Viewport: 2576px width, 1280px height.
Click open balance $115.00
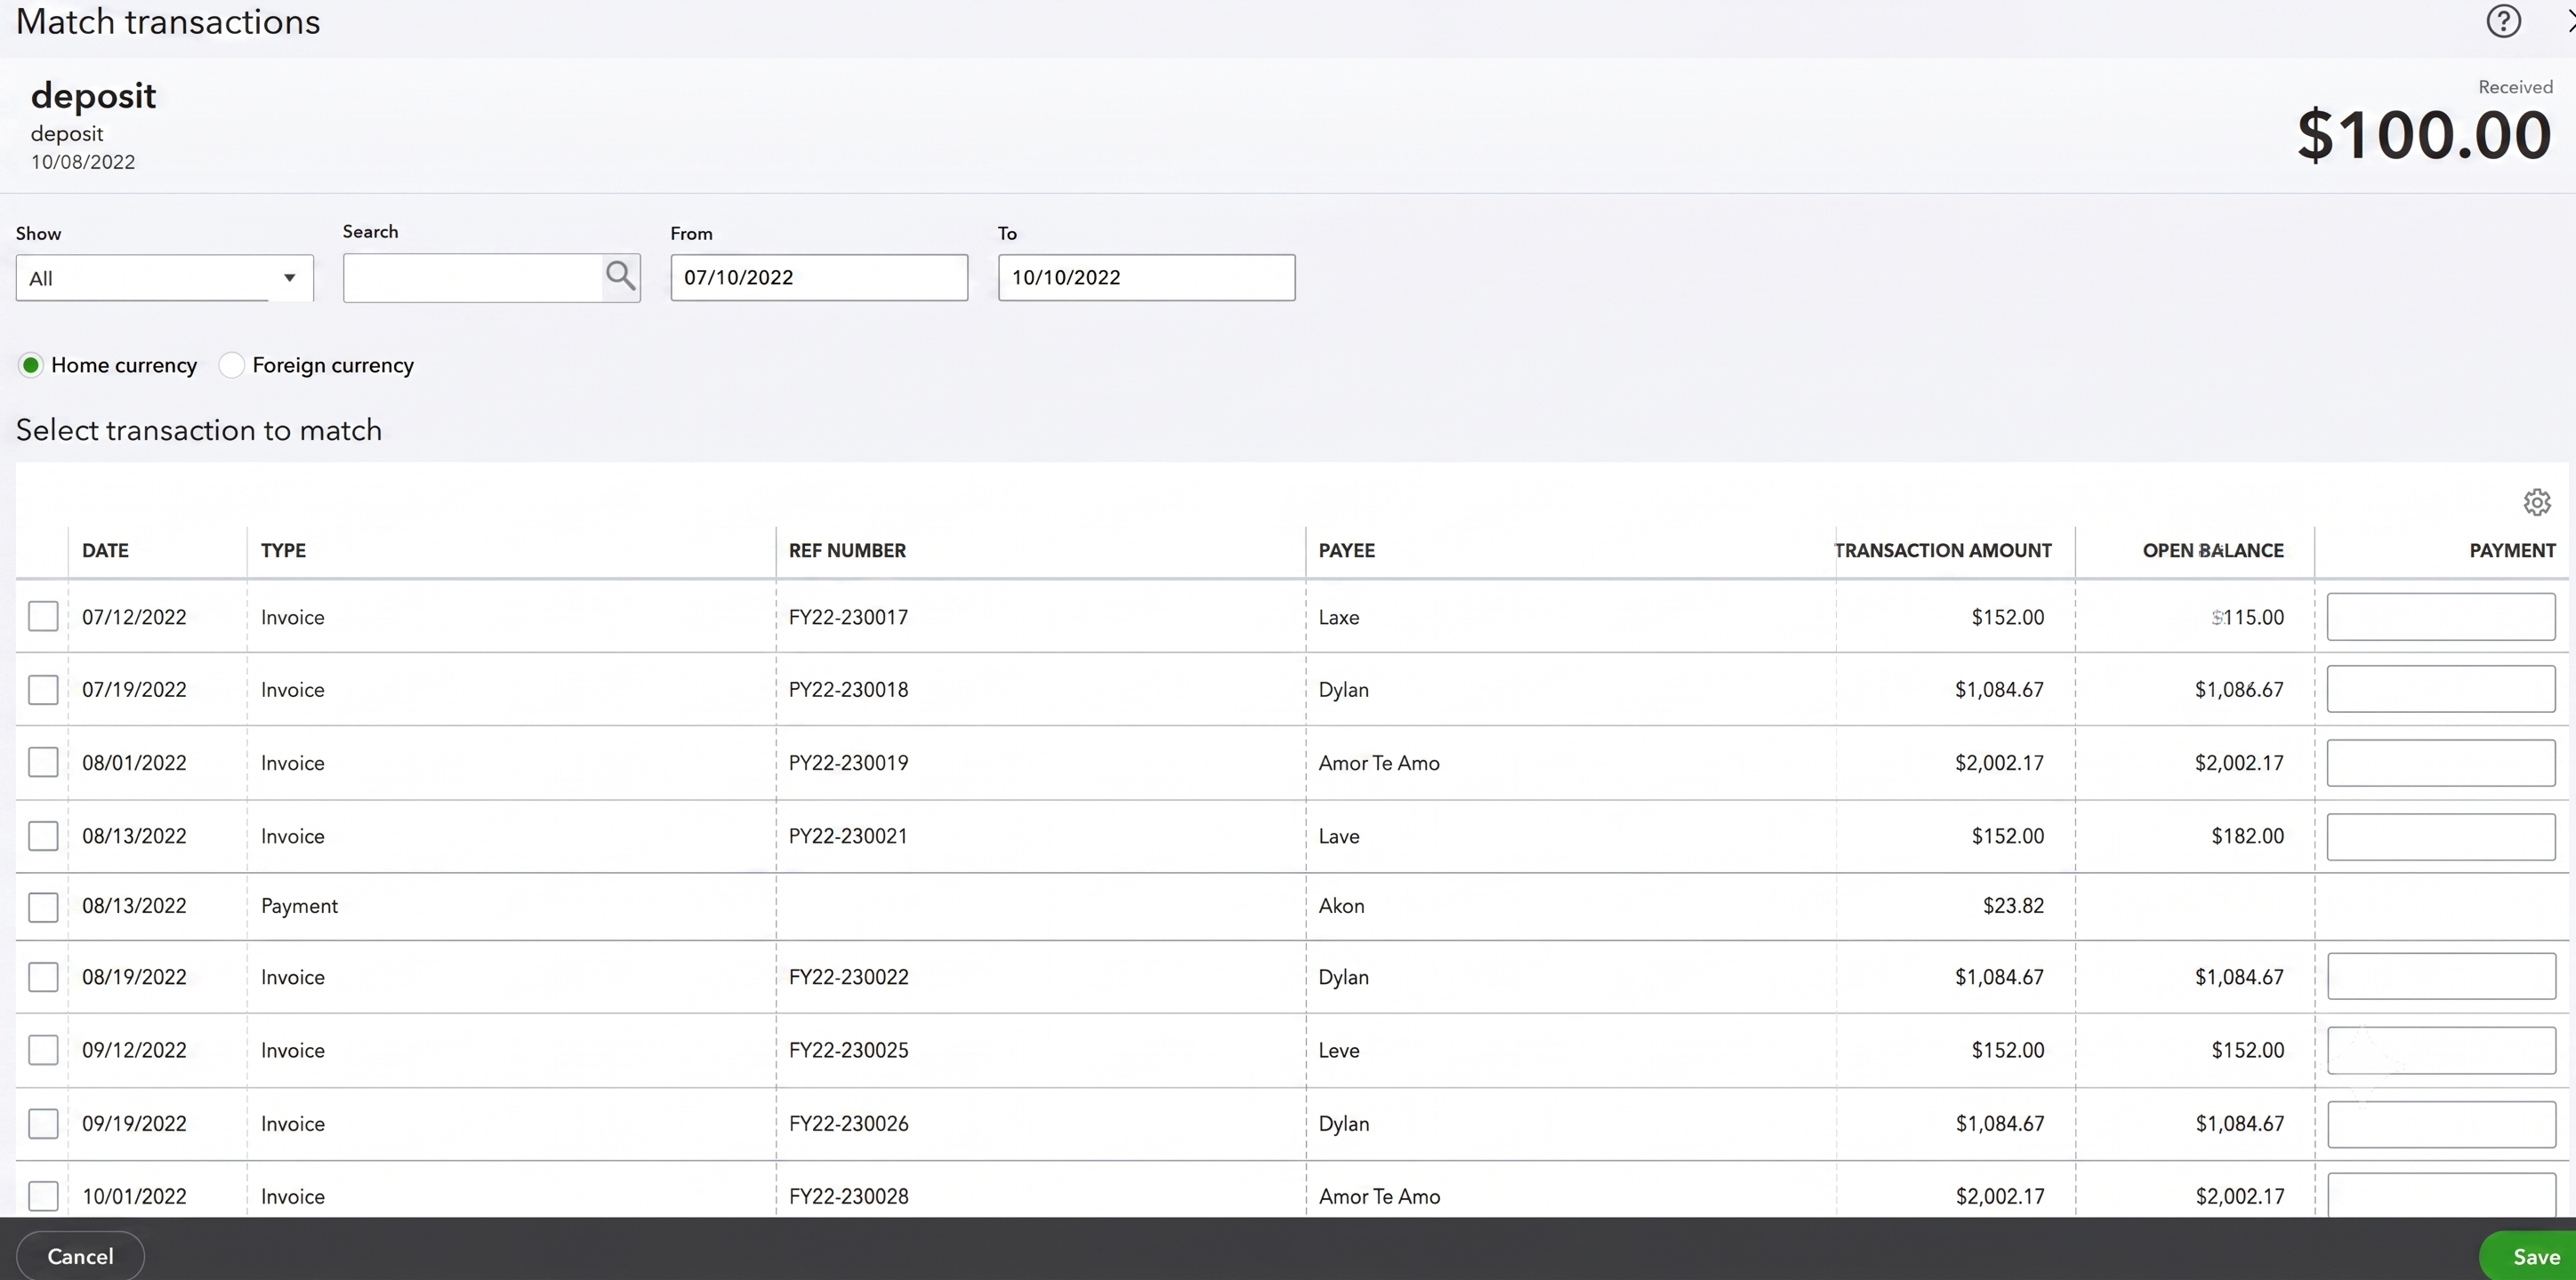[2247, 618]
